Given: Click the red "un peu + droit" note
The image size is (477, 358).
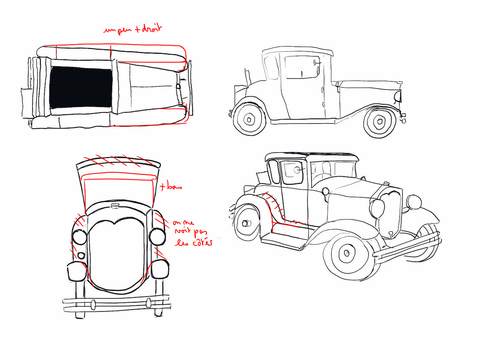Looking at the screenshot, I should click(132, 29).
